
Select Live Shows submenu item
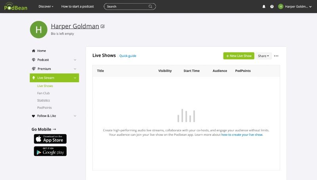[x=45, y=86]
